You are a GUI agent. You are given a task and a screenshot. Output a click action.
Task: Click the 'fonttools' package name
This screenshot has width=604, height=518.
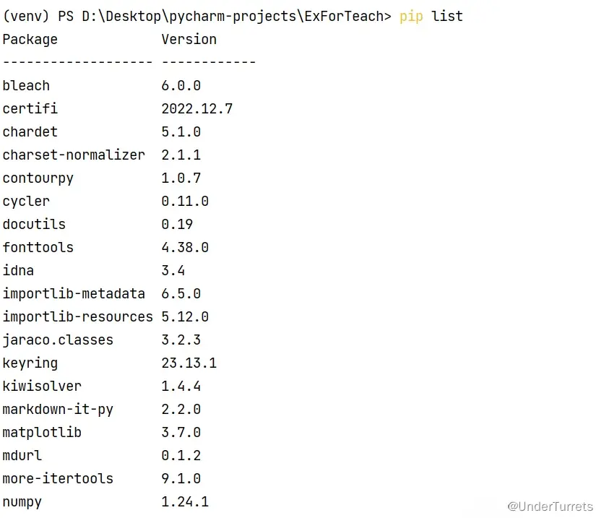coord(38,247)
